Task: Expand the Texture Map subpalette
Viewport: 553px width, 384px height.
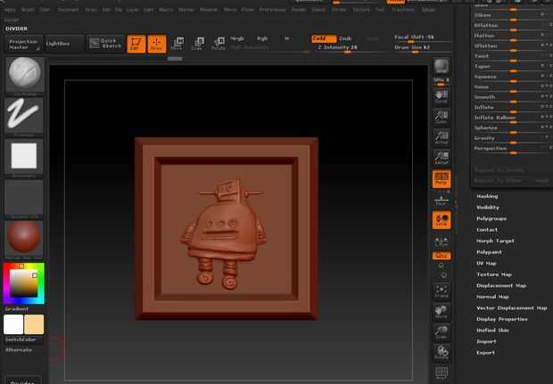Action: click(x=494, y=274)
